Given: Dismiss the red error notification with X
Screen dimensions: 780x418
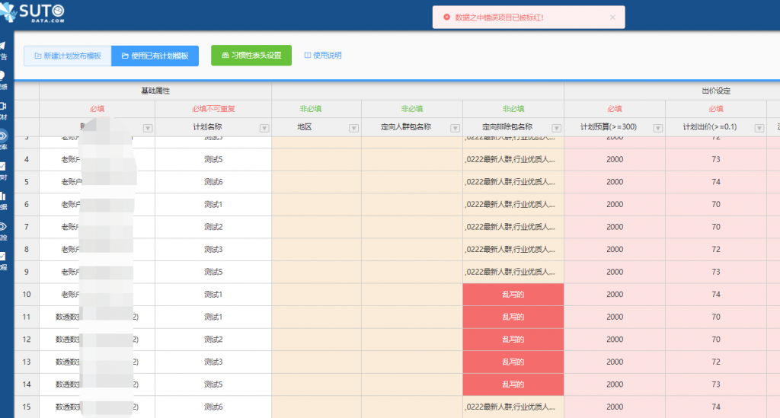Looking at the screenshot, I should tap(612, 18).
